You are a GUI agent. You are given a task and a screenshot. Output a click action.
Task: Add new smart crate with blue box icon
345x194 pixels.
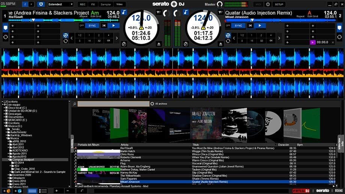click(18, 191)
